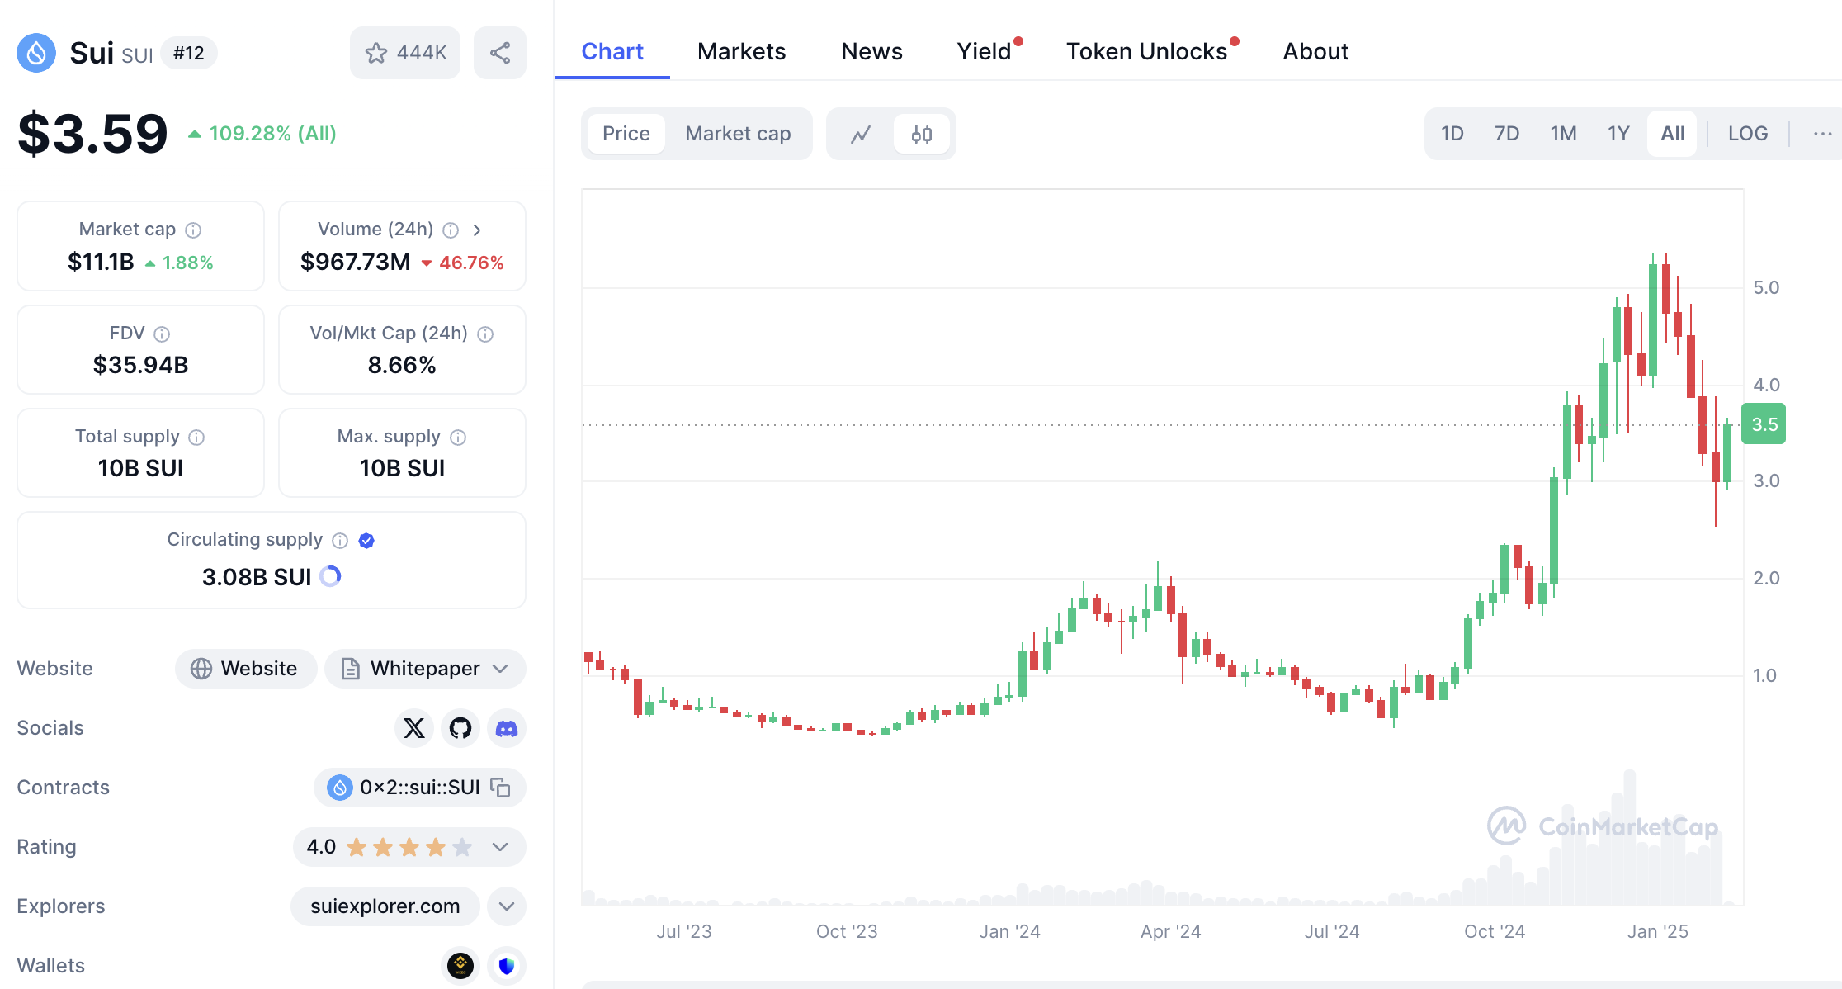Show Total supply info icon
Image resolution: width=1842 pixels, height=989 pixels.
[196, 438]
